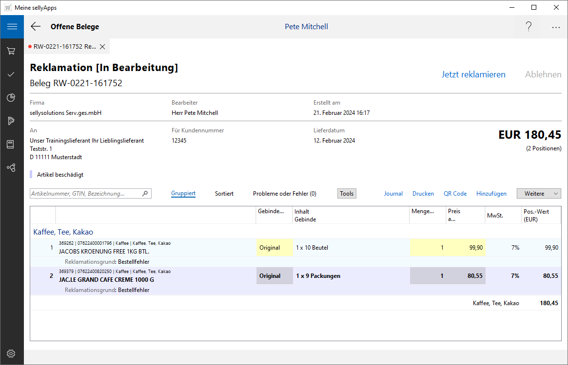
Task: Open the pie chart statistics icon
Action: click(x=11, y=98)
